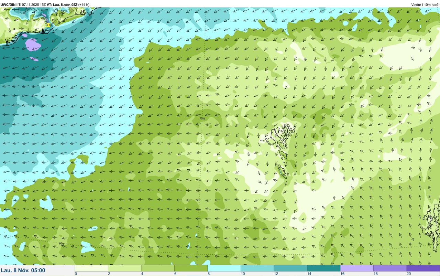Click the 16–18 m/s light purple legend swatch

tap(357, 268)
